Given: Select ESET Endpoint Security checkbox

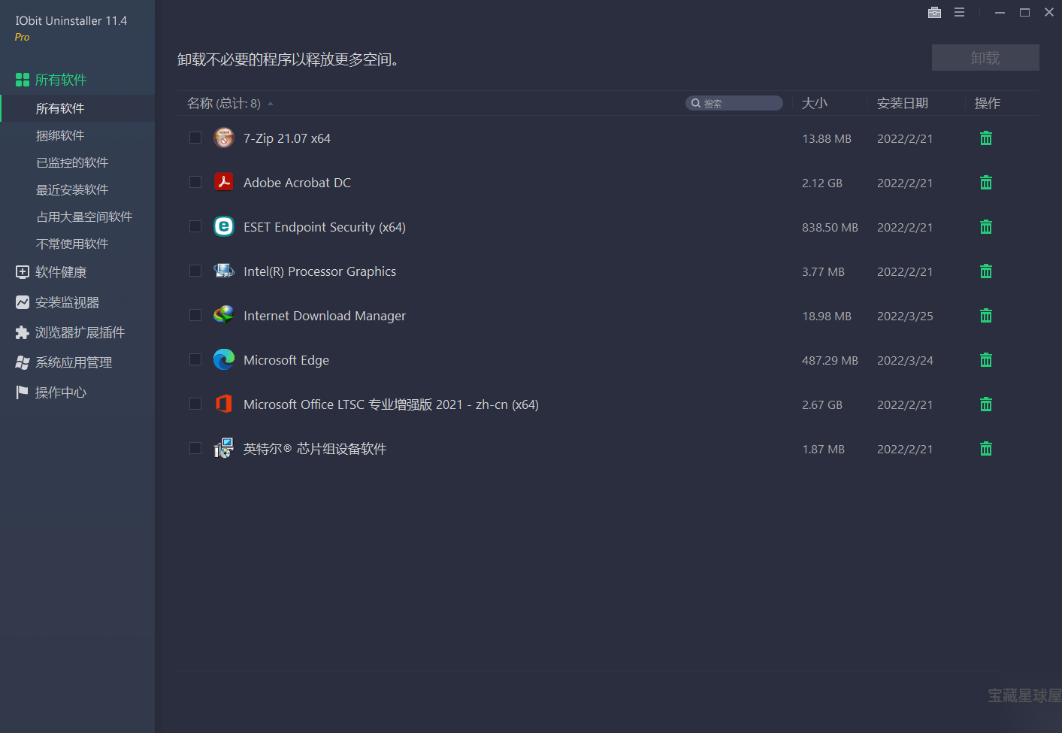Looking at the screenshot, I should 195,226.
